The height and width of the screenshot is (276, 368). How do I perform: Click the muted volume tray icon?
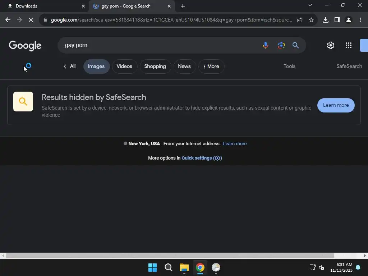coord(322,267)
